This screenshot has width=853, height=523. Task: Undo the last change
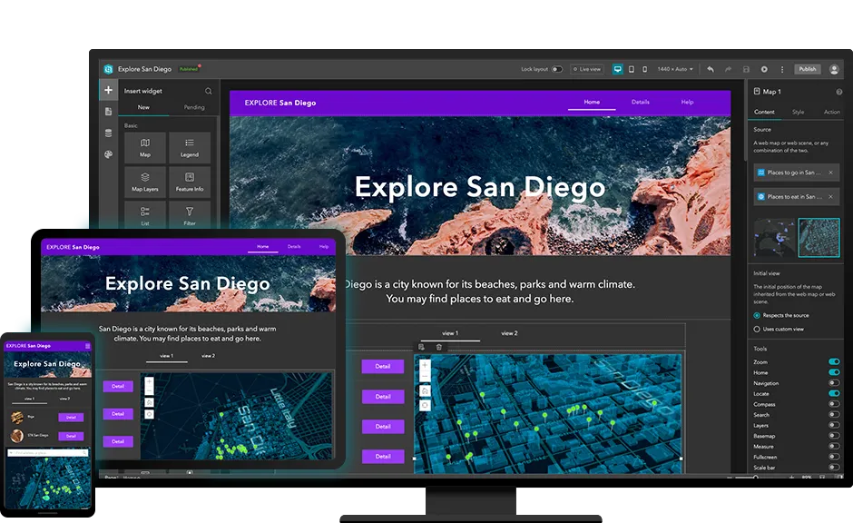[x=711, y=69]
